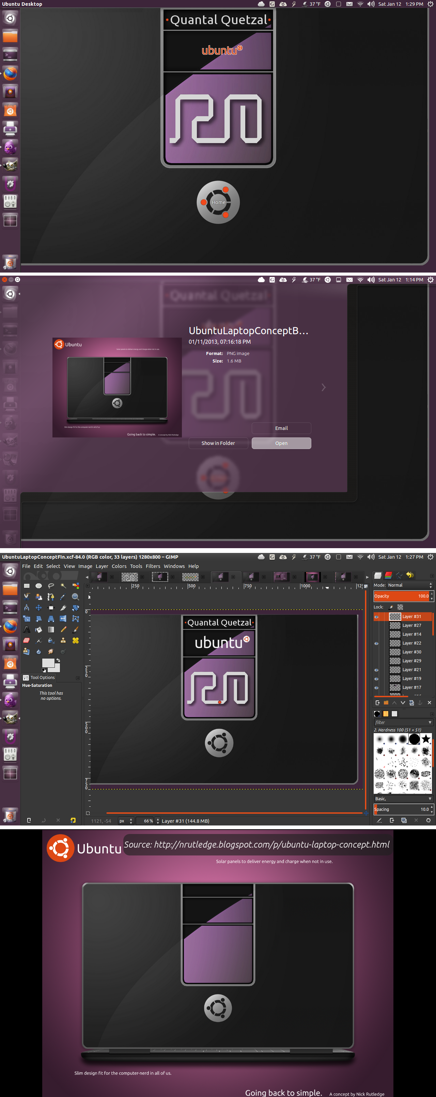The height and width of the screenshot is (1097, 436).
Task: Open the Colors menu in GIMP
Action: [x=119, y=566]
